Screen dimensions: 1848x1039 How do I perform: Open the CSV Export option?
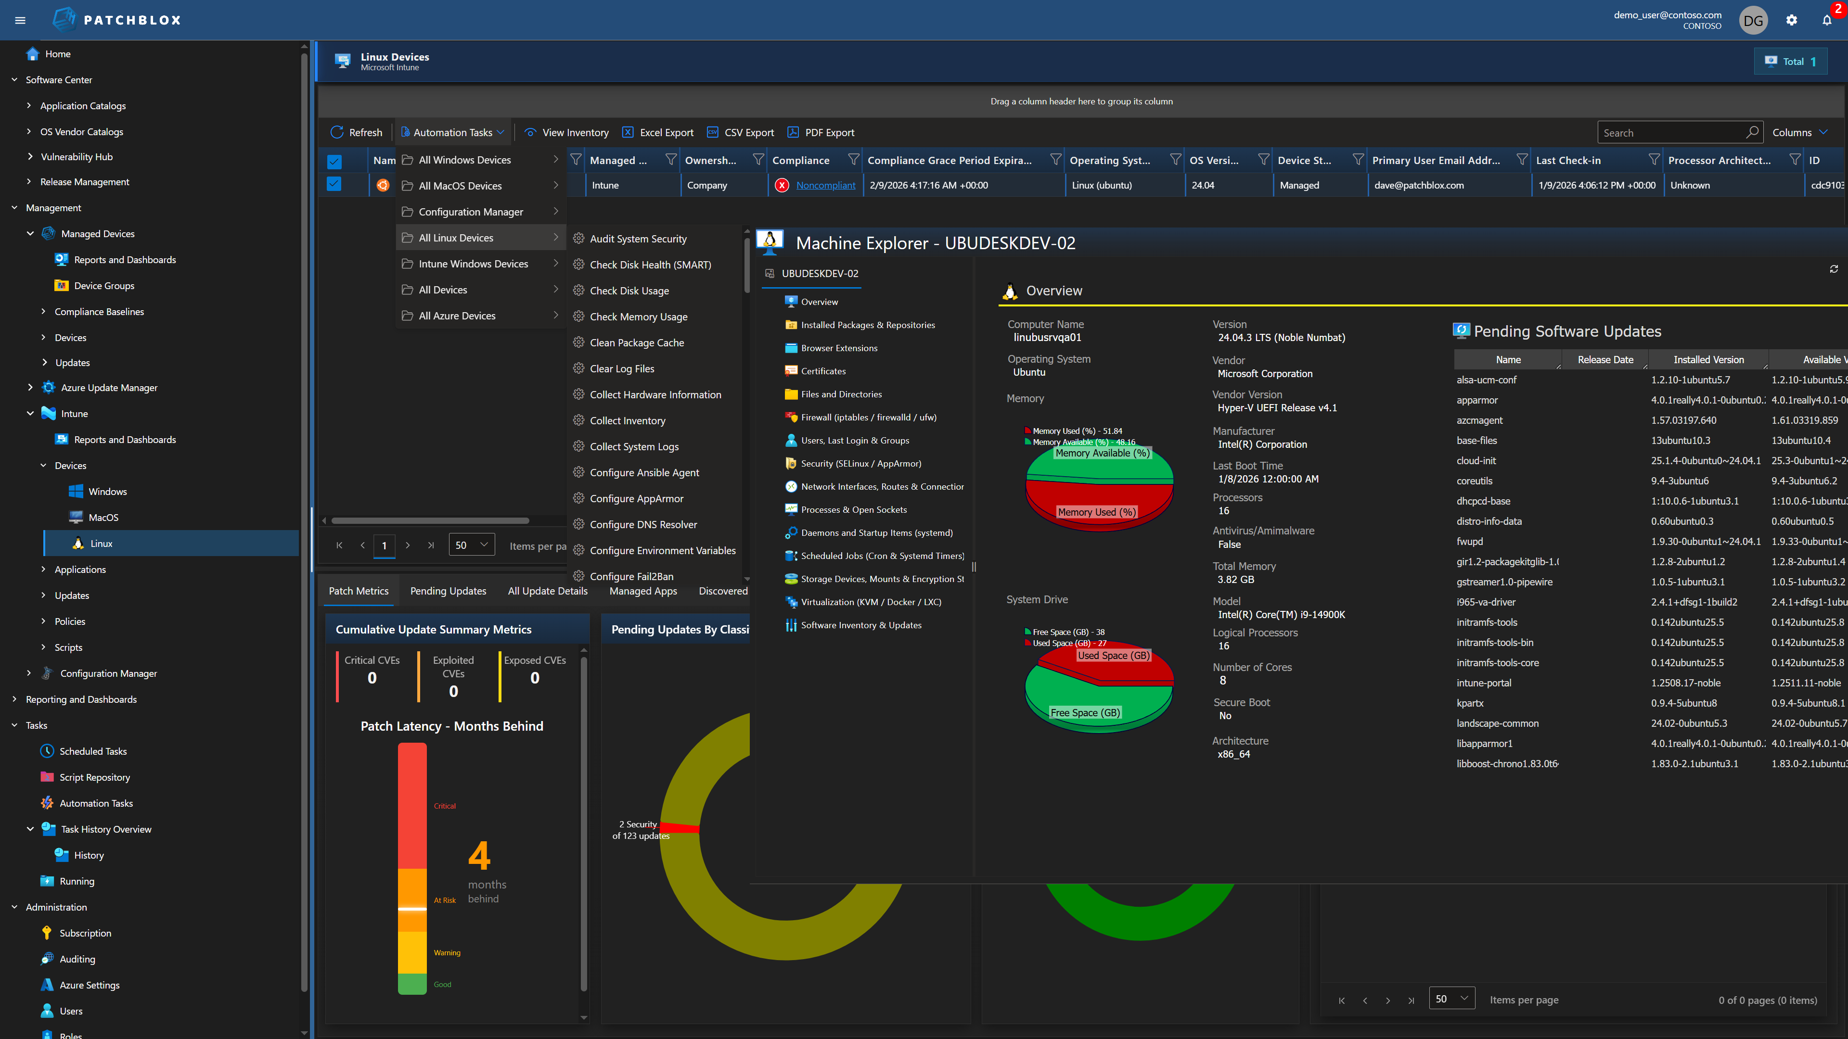coord(740,132)
